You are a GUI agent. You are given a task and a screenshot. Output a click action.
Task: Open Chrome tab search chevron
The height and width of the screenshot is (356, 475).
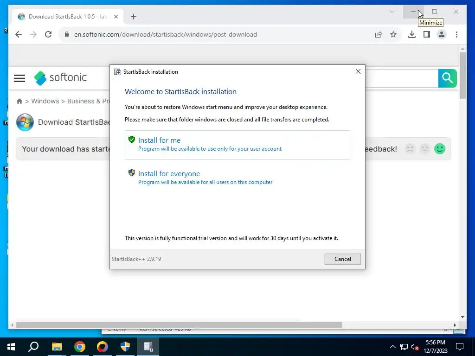[392, 12]
